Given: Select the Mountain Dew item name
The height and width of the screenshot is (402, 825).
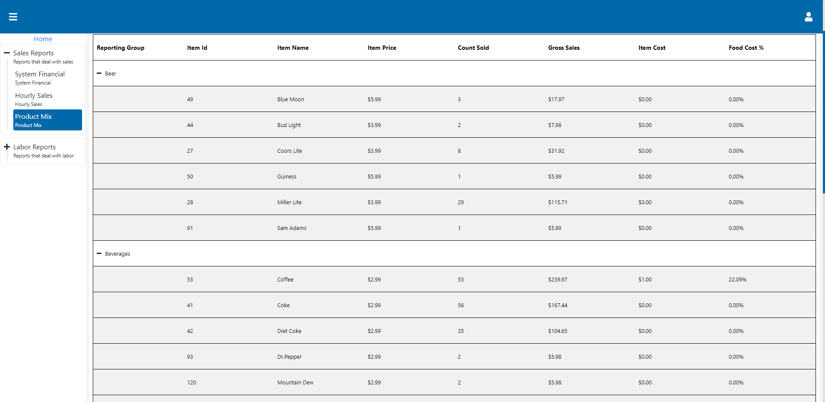Looking at the screenshot, I should (x=295, y=382).
